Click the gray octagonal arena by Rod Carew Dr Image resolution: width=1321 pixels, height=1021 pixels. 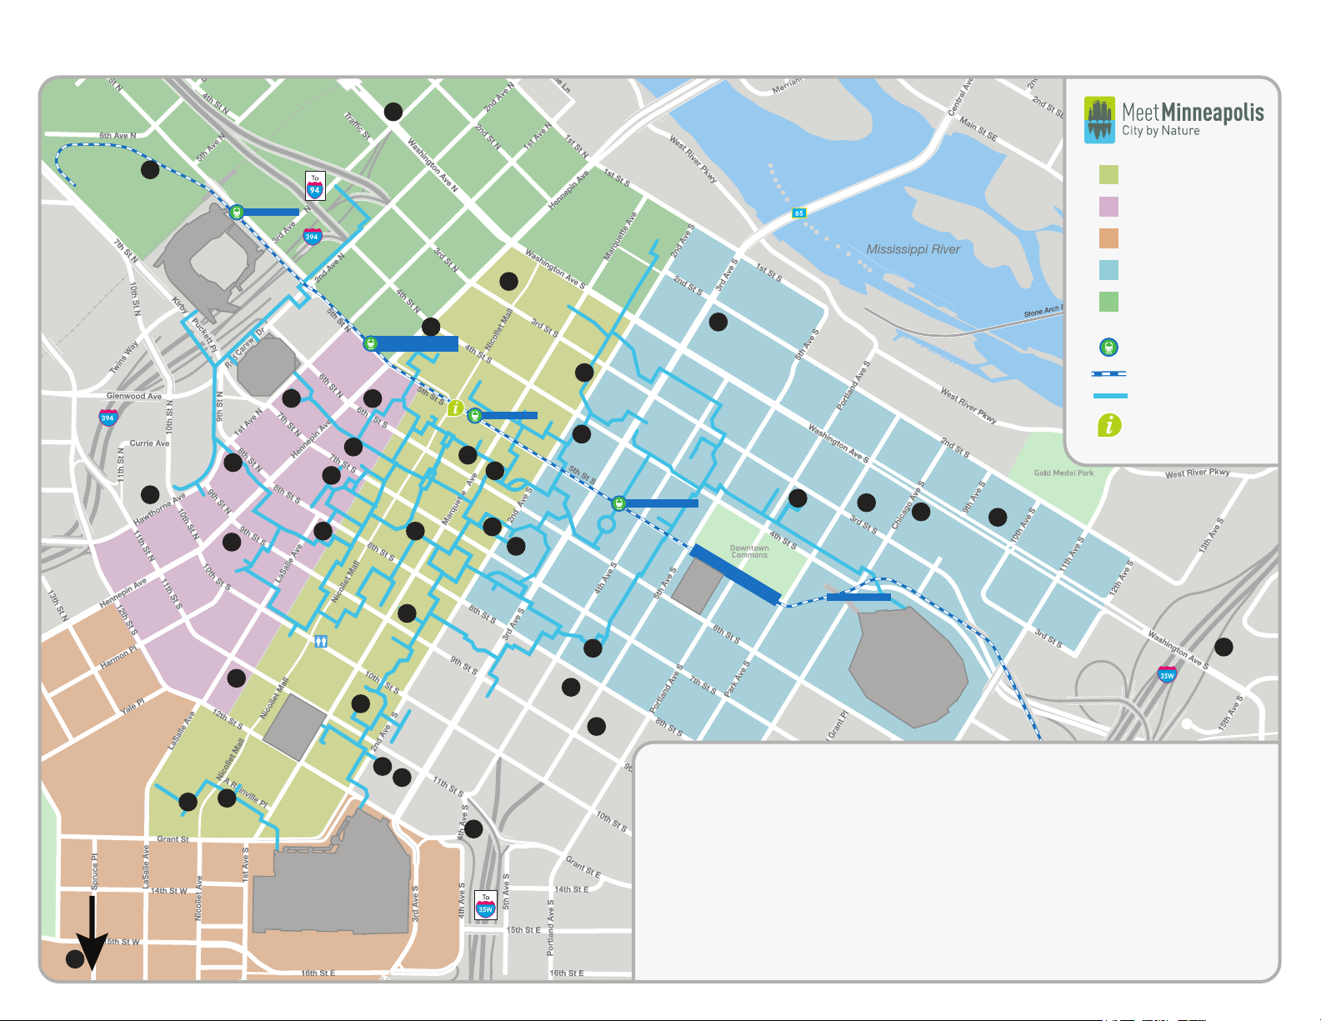click(x=267, y=366)
